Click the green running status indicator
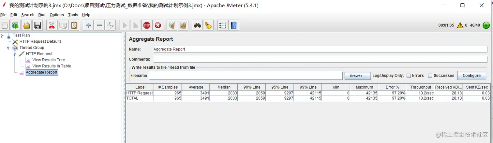Viewport: 493px width, 143px height. point(486,25)
